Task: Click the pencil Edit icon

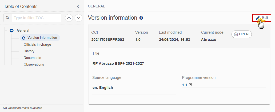Action: (258, 18)
